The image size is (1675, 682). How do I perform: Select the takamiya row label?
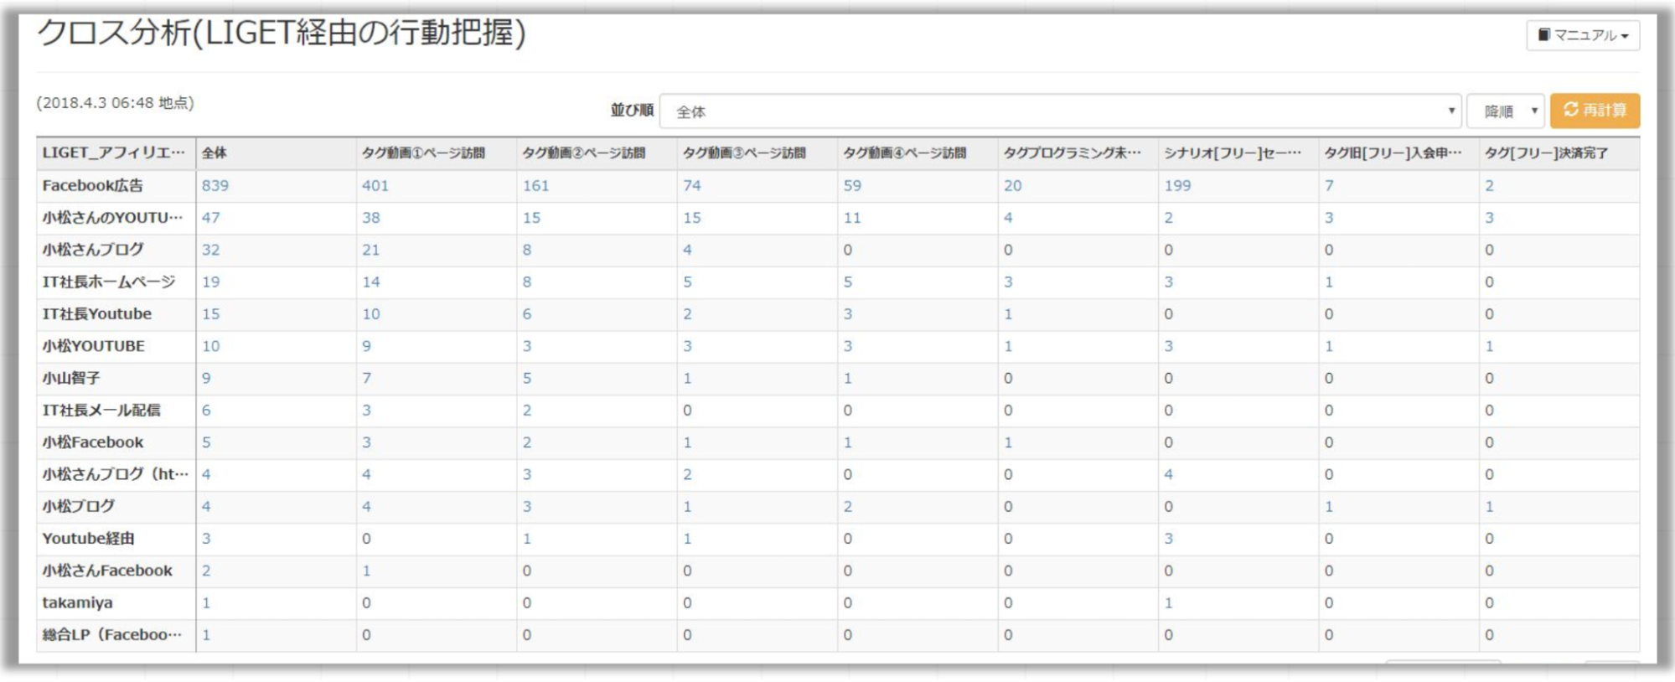(77, 602)
